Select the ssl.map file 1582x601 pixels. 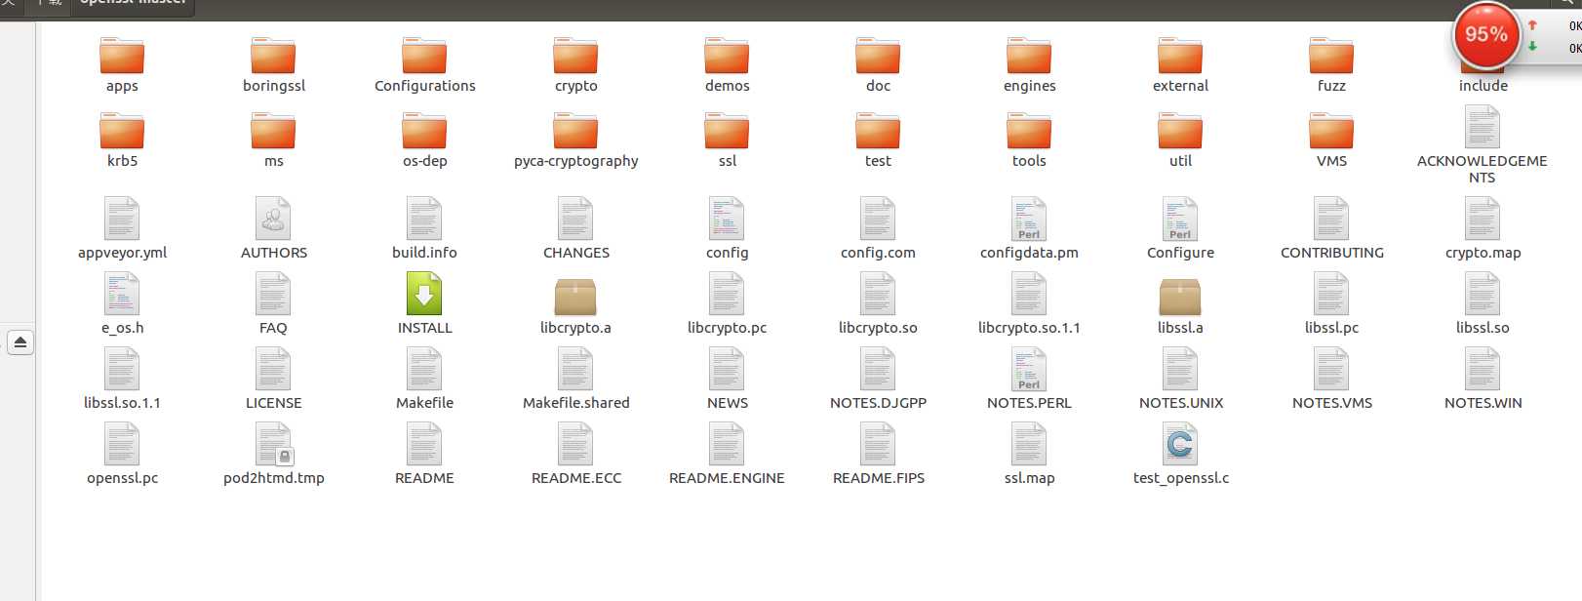(x=1029, y=444)
